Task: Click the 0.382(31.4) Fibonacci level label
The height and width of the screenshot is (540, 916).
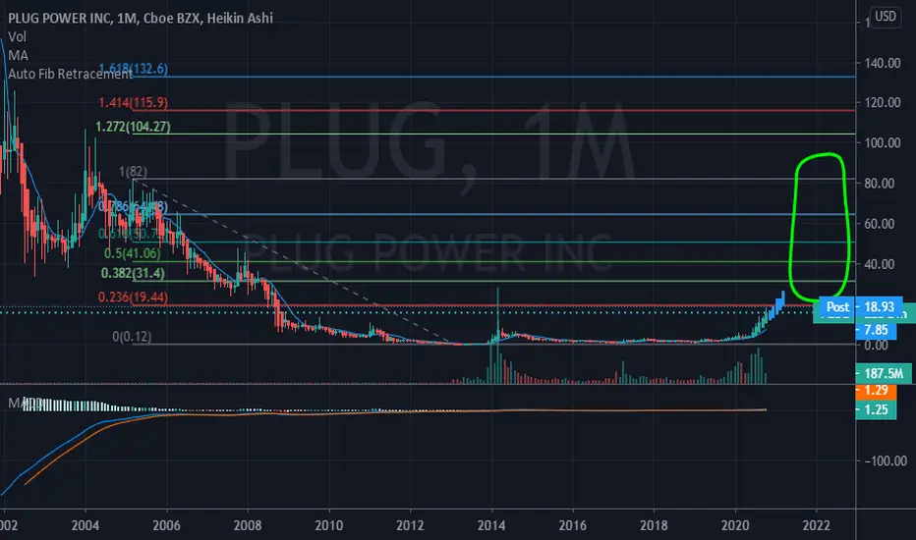Action: pos(134,273)
